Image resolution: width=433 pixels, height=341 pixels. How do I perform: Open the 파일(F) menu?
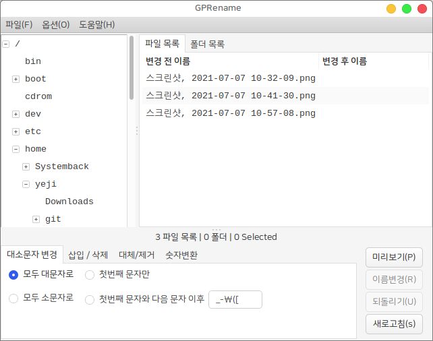point(19,25)
